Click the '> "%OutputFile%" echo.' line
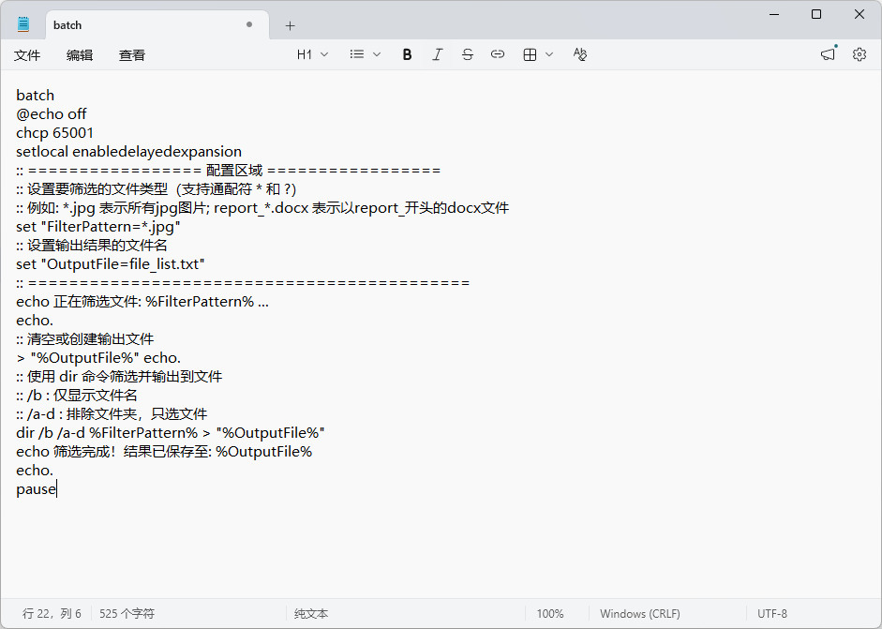Image resolution: width=882 pixels, height=629 pixels. tap(98, 358)
